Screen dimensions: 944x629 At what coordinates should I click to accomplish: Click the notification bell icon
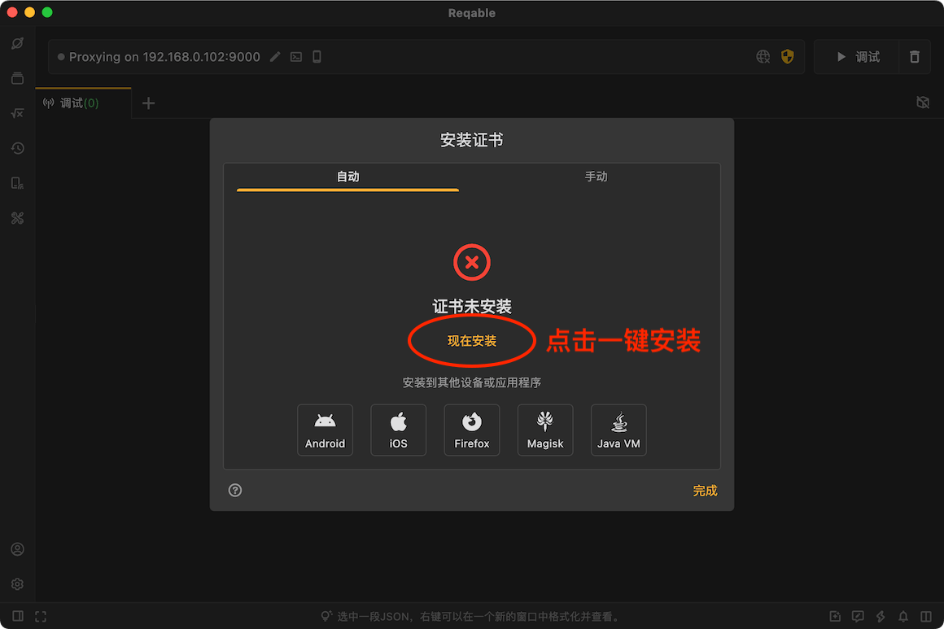903,616
